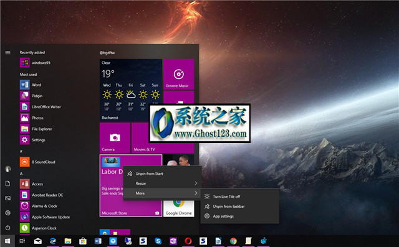Open Pidgin in the Start menu list

[x=31, y=96]
